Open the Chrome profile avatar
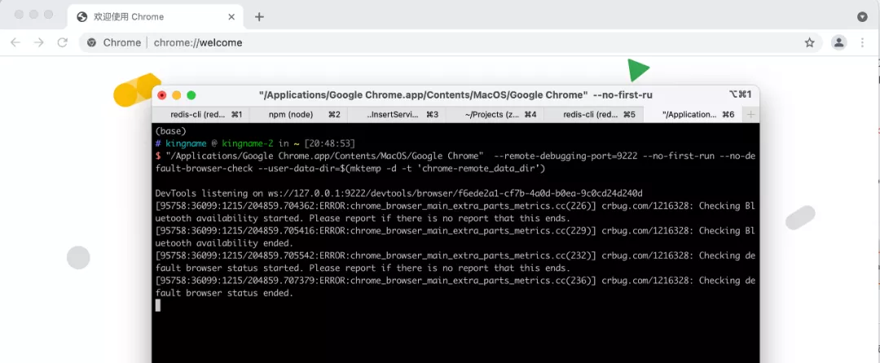The image size is (880, 363). click(x=839, y=42)
